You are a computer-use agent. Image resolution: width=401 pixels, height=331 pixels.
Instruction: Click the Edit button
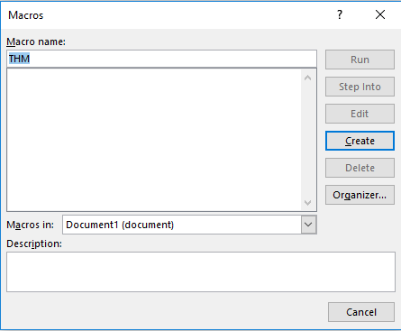360,114
